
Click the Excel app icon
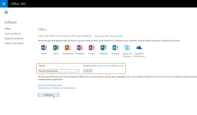(x=56, y=48)
